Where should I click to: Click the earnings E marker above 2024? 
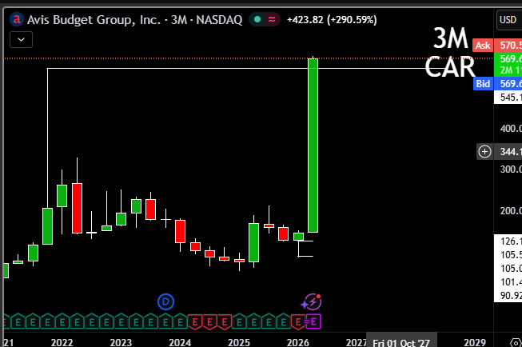180,322
